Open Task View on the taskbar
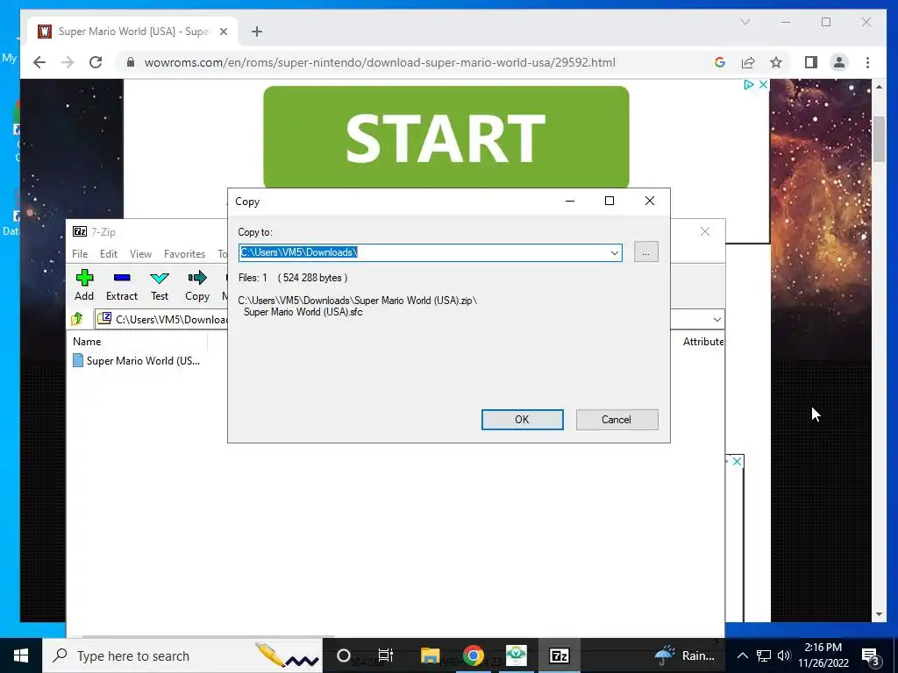 click(386, 655)
